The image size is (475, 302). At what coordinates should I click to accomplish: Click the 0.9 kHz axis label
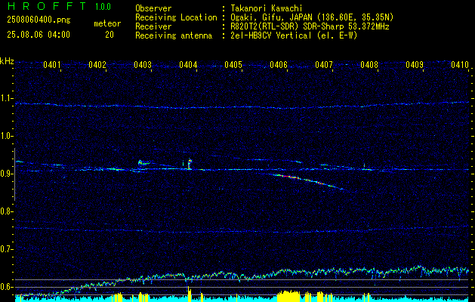point(6,174)
